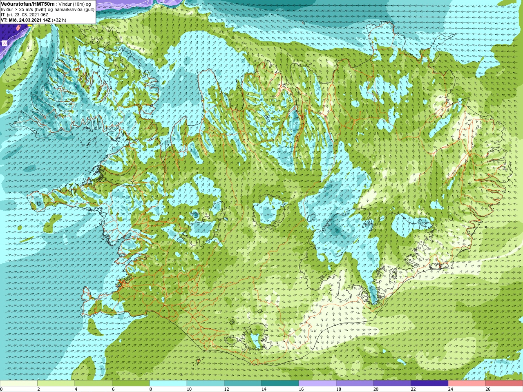
Task: Click the 18–20 m/s purple legend swatch
Action: click(355, 383)
